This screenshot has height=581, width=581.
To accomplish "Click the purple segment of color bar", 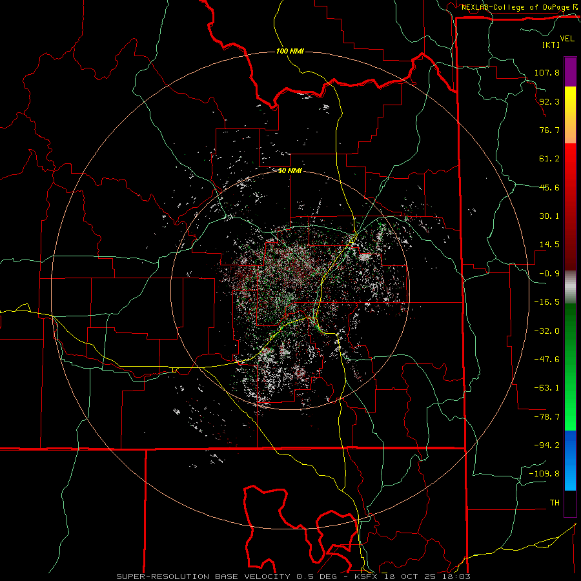I will (570, 72).
